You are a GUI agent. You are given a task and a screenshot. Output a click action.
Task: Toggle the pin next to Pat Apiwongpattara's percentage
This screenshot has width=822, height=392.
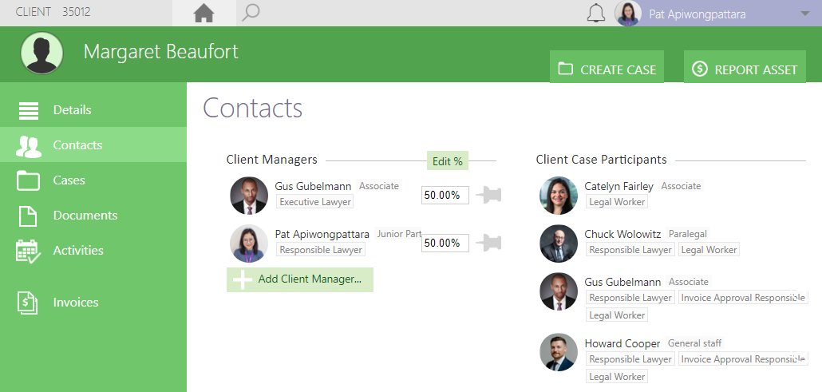point(488,243)
